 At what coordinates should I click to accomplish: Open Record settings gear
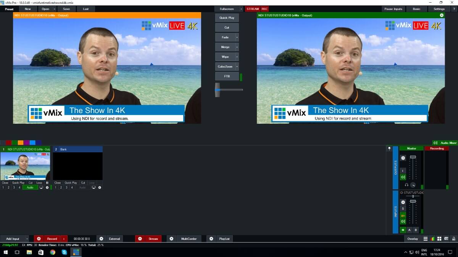click(39, 239)
